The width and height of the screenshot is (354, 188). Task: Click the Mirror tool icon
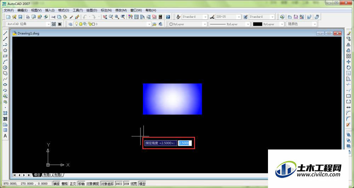pyautogui.click(x=349, y=45)
